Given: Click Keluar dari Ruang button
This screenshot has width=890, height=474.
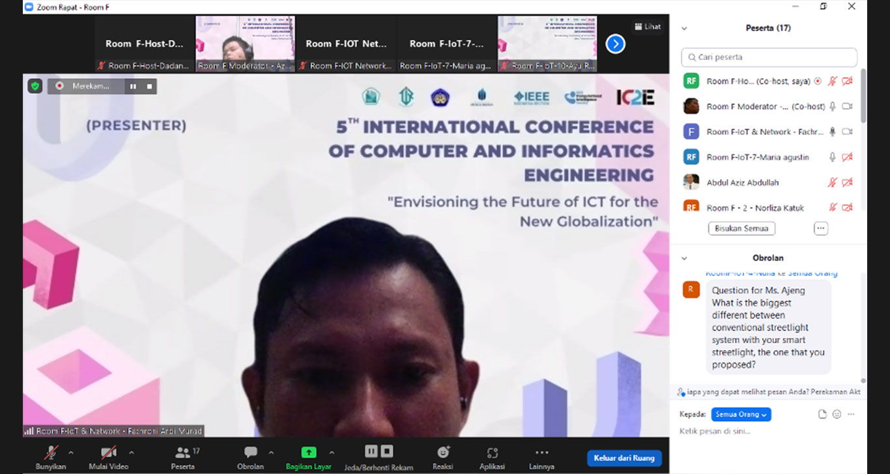Looking at the screenshot, I should click(x=624, y=458).
